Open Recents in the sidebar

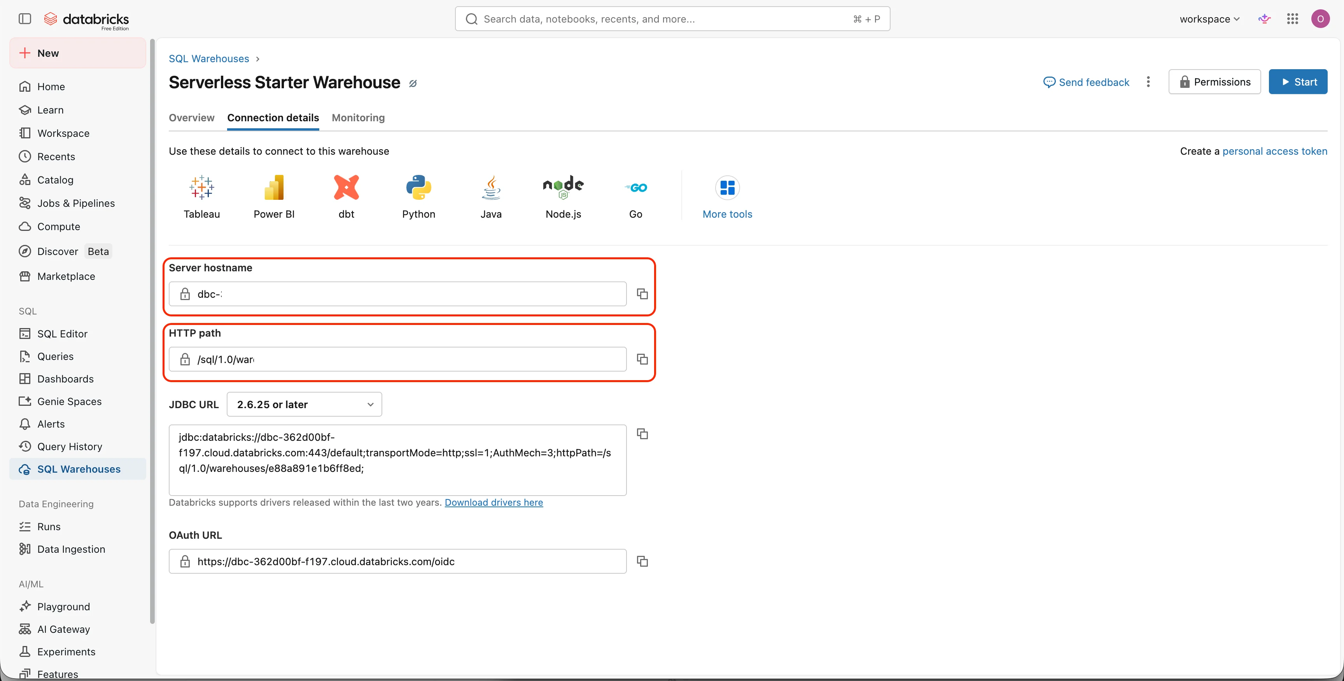(x=77, y=156)
